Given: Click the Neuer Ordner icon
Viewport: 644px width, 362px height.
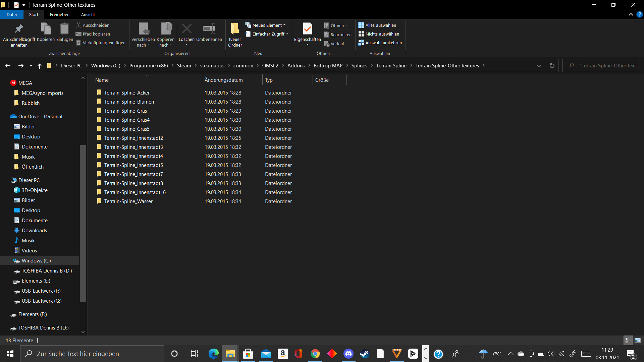Looking at the screenshot, I should pos(235,29).
